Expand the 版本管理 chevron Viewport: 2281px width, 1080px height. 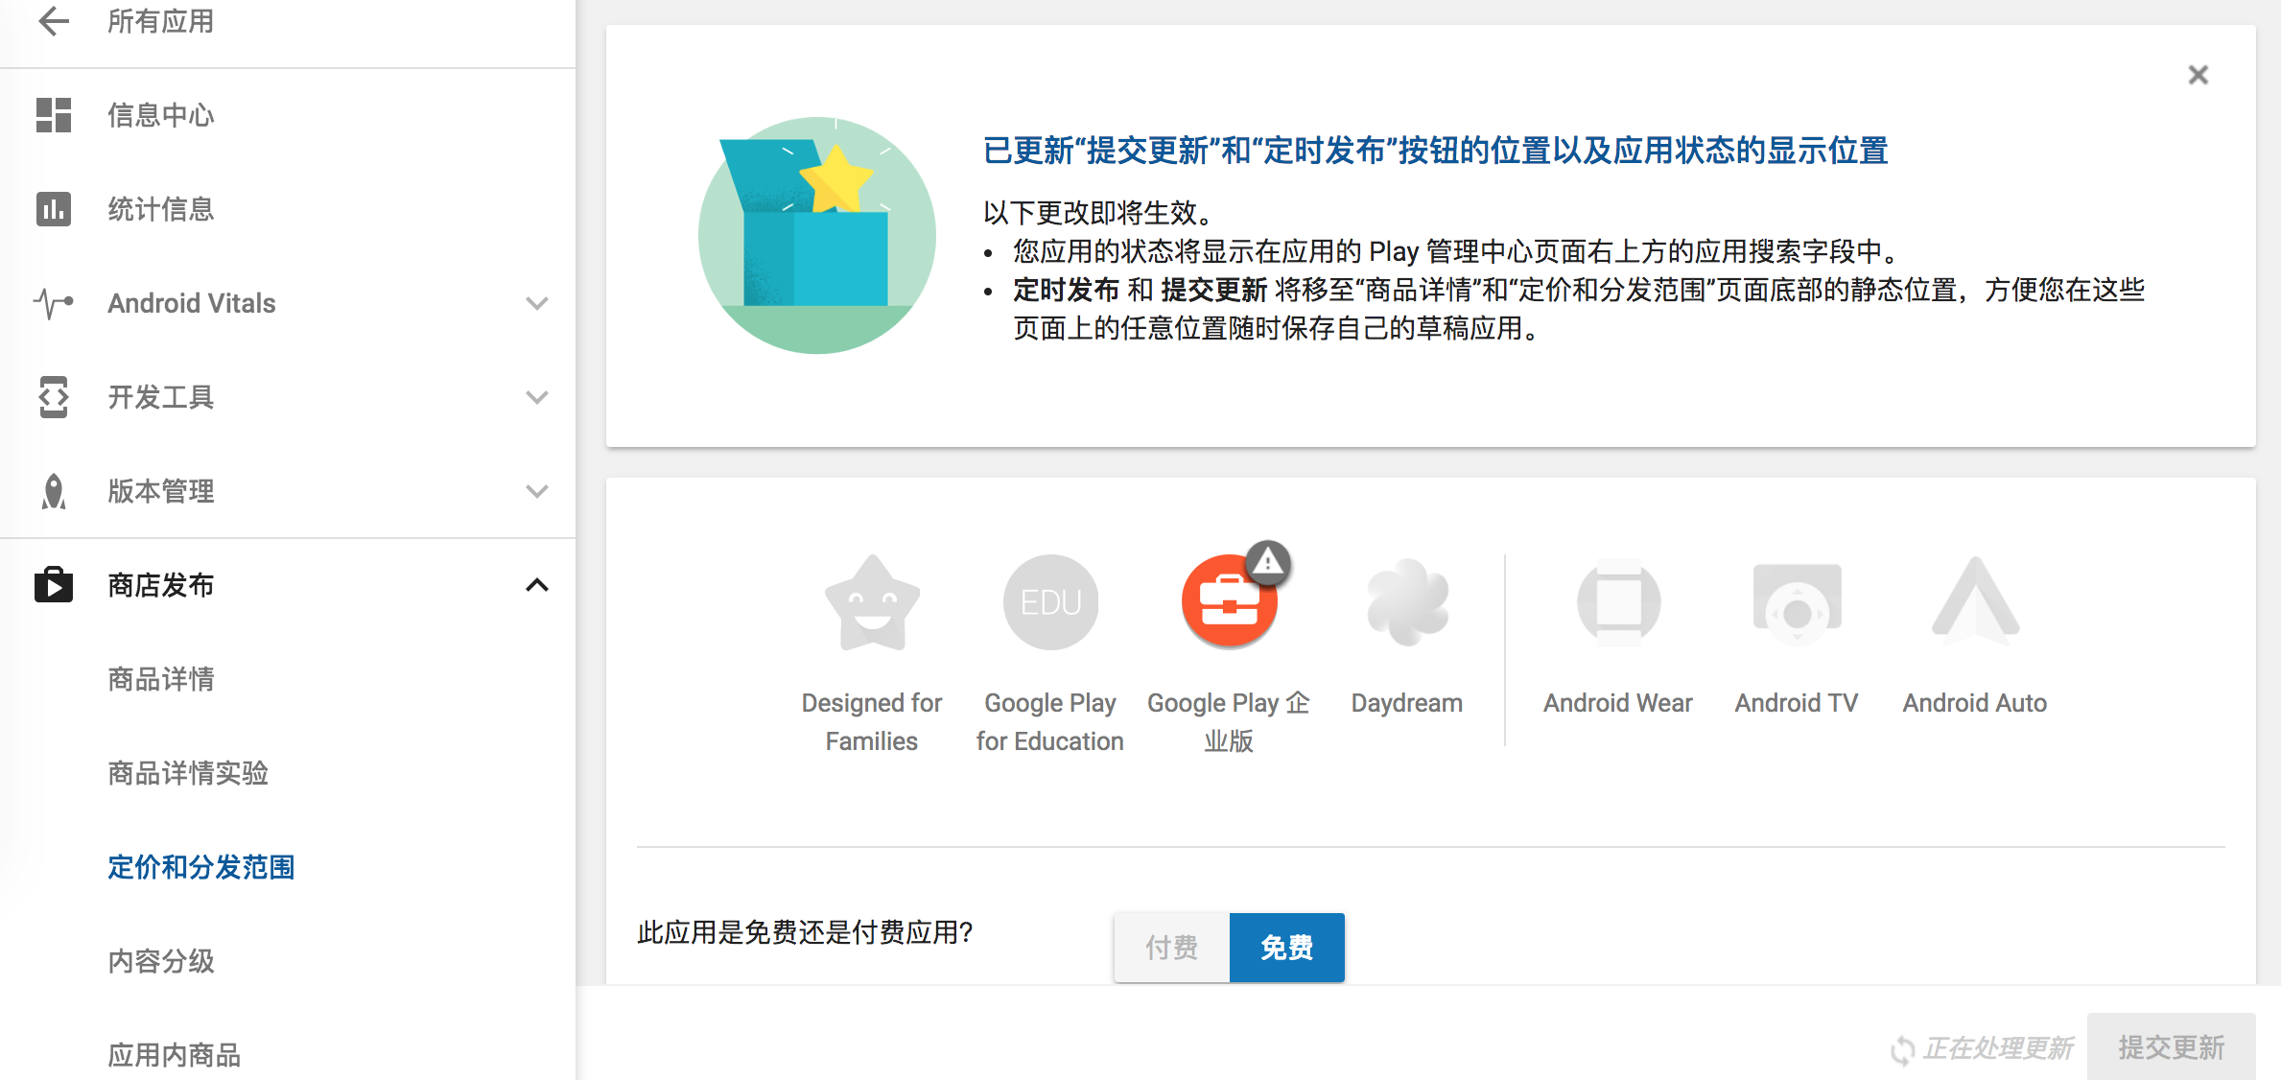coord(537,491)
